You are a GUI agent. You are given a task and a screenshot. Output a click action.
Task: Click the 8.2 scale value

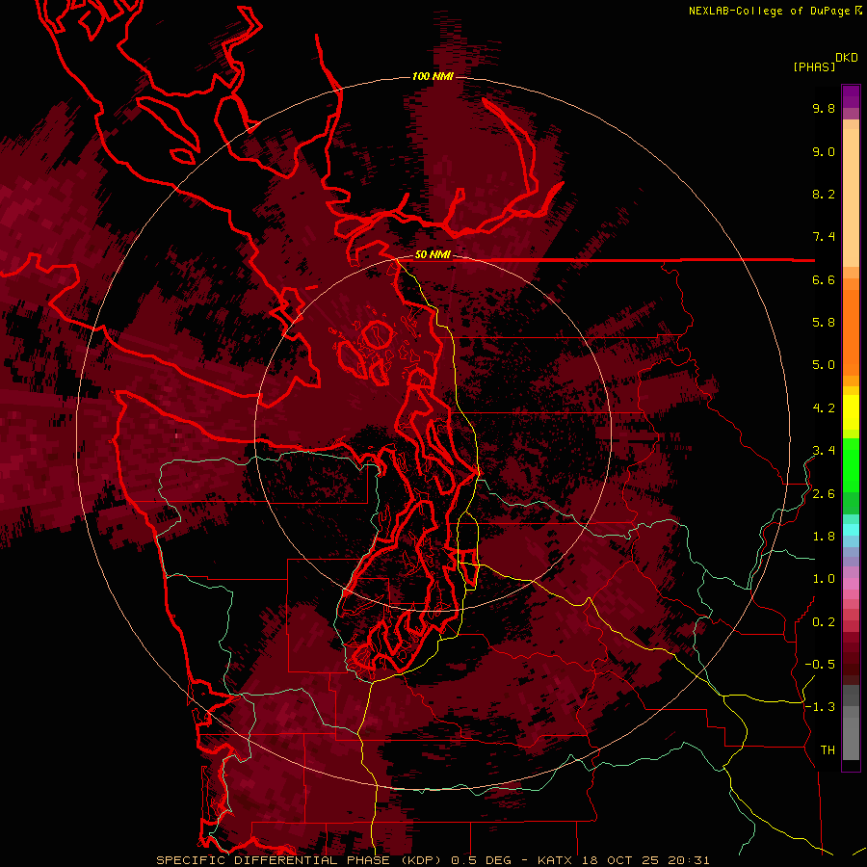[x=824, y=194]
